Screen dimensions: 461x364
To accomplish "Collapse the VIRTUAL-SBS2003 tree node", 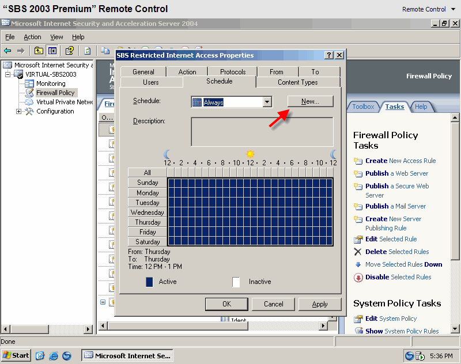I will (x=7, y=74).
